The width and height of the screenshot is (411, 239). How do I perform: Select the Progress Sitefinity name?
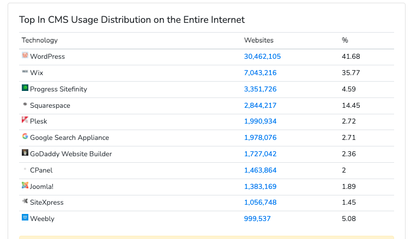pos(58,89)
